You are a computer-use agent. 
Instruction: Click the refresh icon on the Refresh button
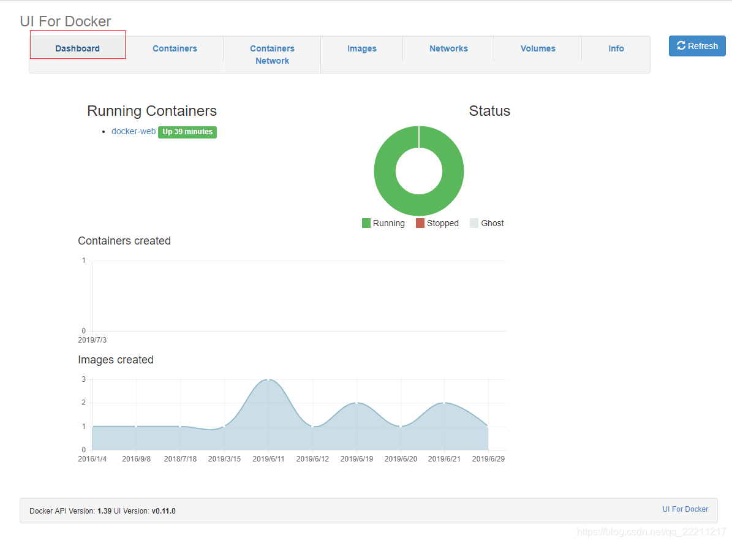click(x=681, y=45)
